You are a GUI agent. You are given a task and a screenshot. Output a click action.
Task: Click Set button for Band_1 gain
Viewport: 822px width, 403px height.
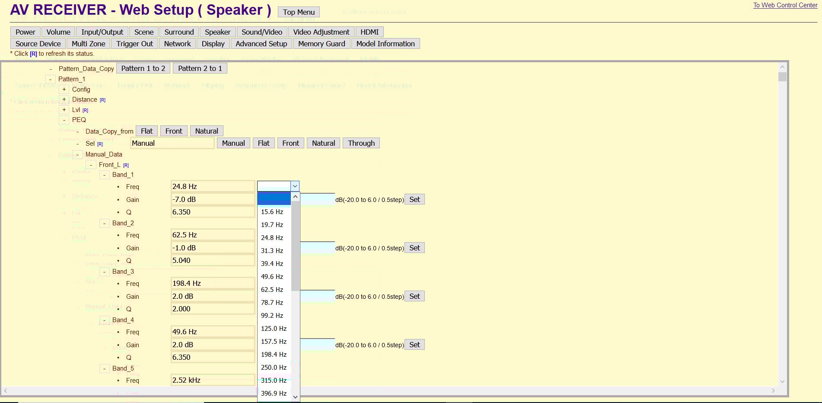pos(414,199)
